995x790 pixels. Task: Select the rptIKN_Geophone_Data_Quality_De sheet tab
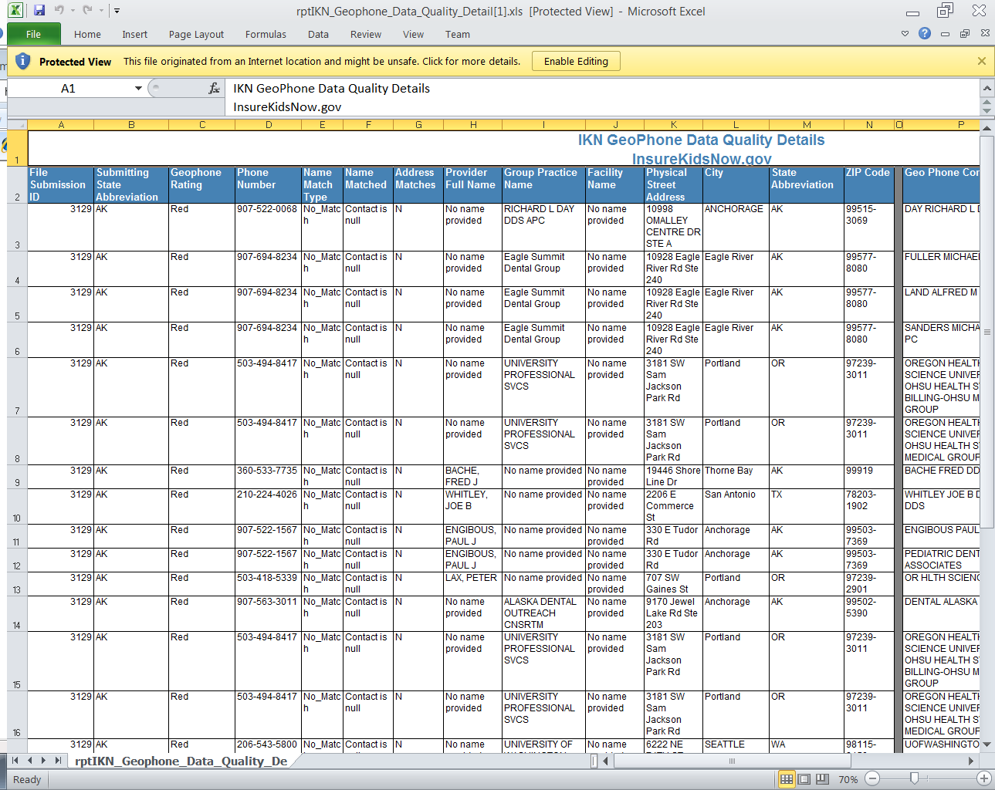point(181,761)
